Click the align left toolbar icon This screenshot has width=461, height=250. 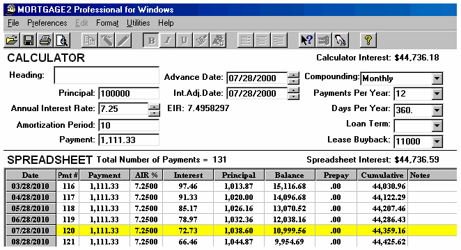coord(246,40)
